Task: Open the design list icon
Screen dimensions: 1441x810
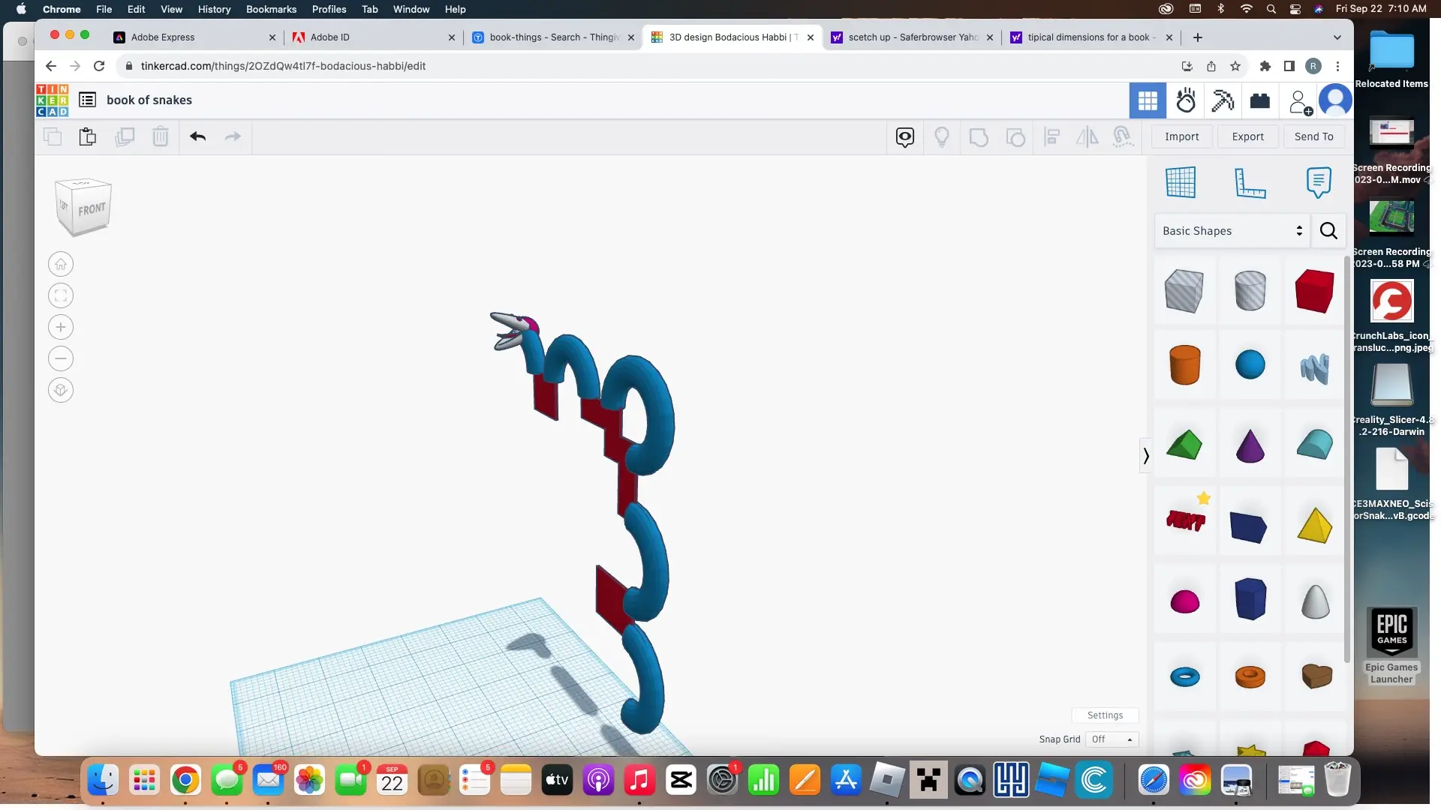Action: pos(87,100)
